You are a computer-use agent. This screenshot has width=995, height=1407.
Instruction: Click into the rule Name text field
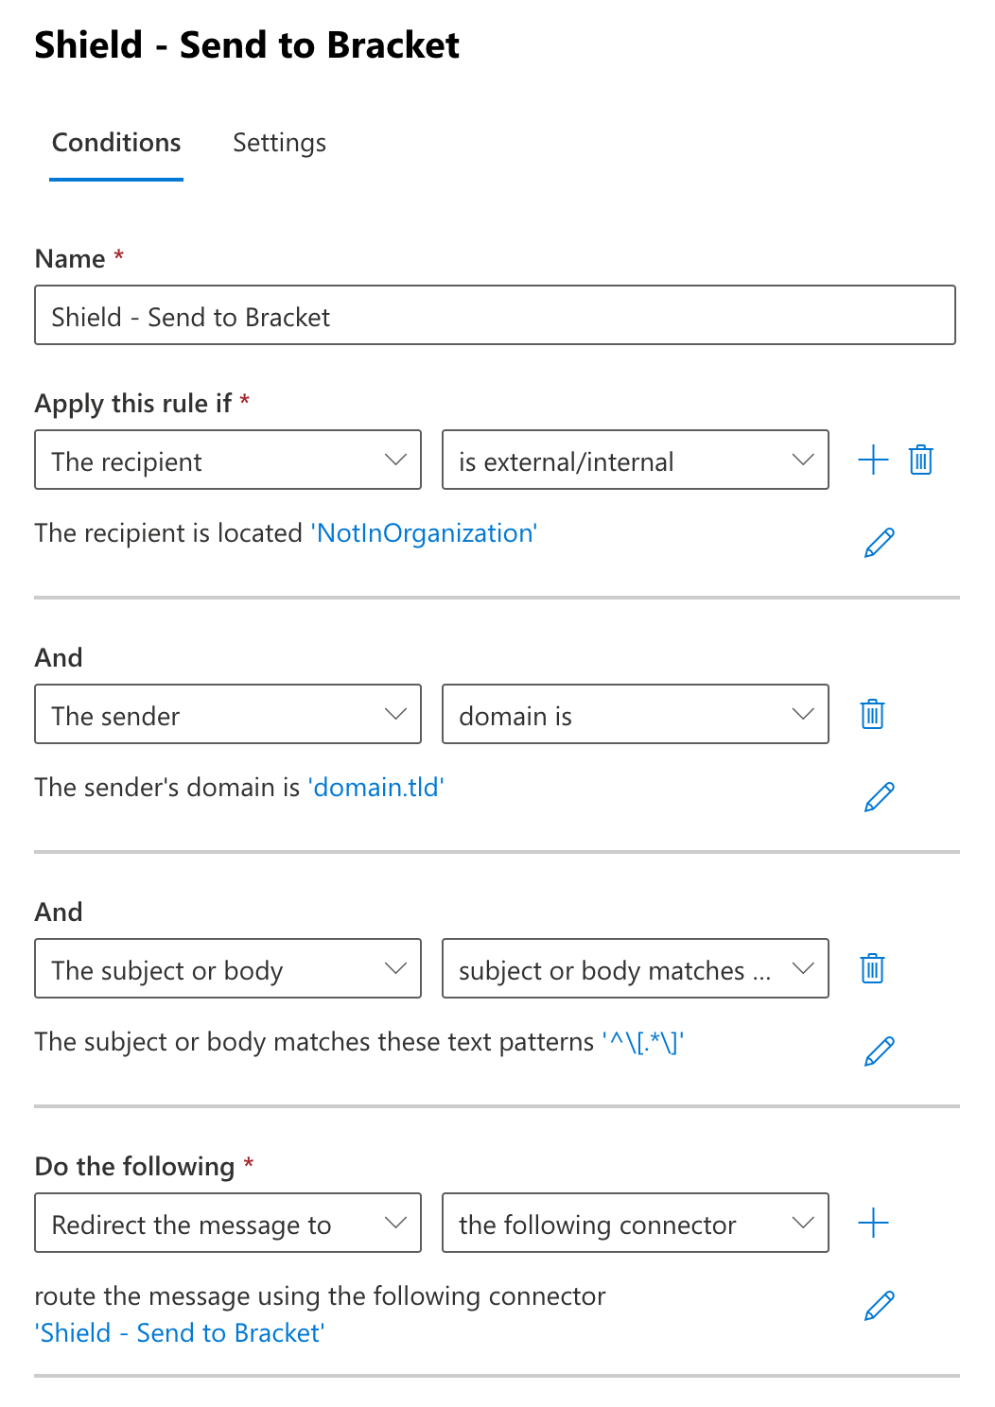coord(496,316)
